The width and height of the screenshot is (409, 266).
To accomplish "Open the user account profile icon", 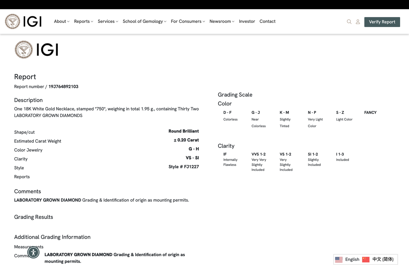I will tap(358, 21).
